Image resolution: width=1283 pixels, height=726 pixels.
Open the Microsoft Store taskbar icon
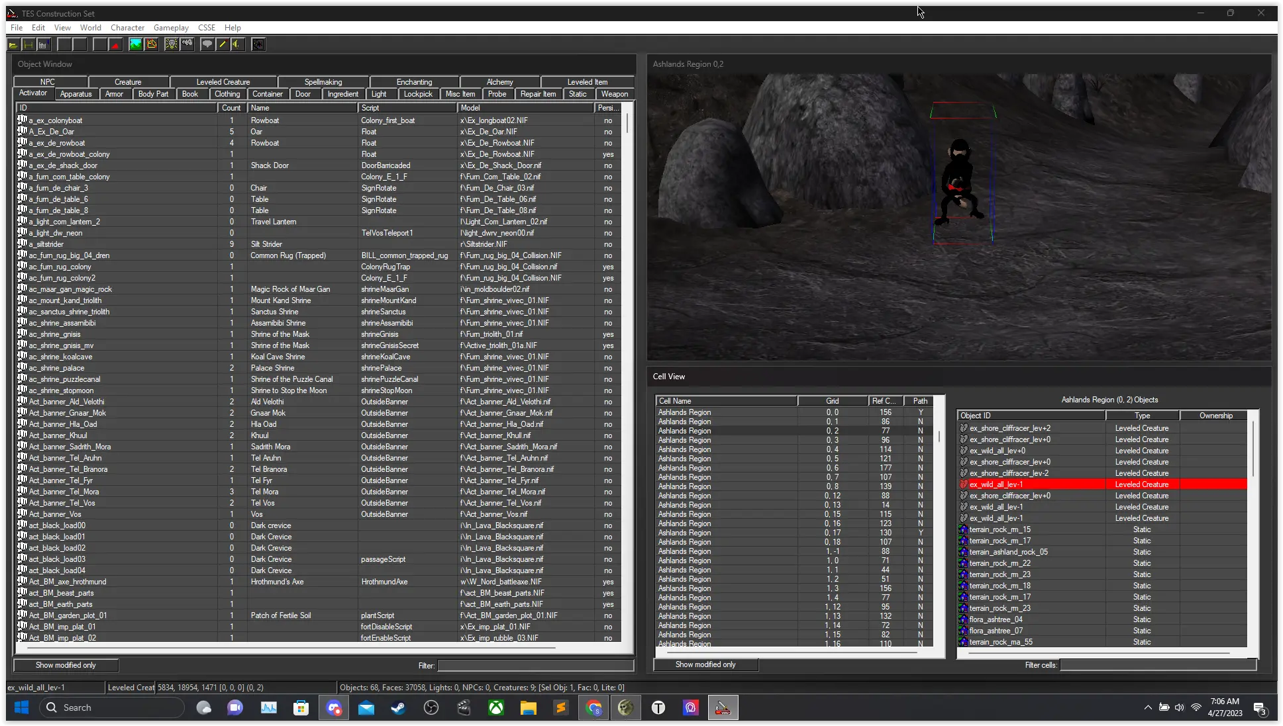[x=301, y=708]
